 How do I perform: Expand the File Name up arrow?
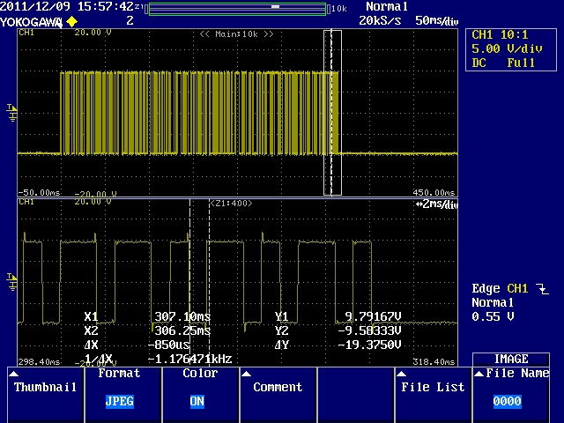coord(479,374)
